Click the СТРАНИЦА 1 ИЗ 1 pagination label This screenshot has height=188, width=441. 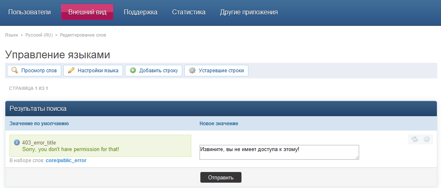point(28,88)
